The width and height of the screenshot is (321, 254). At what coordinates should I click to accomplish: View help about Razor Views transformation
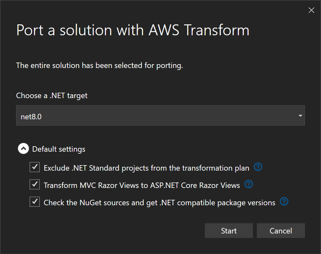pyautogui.click(x=248, y=184)
